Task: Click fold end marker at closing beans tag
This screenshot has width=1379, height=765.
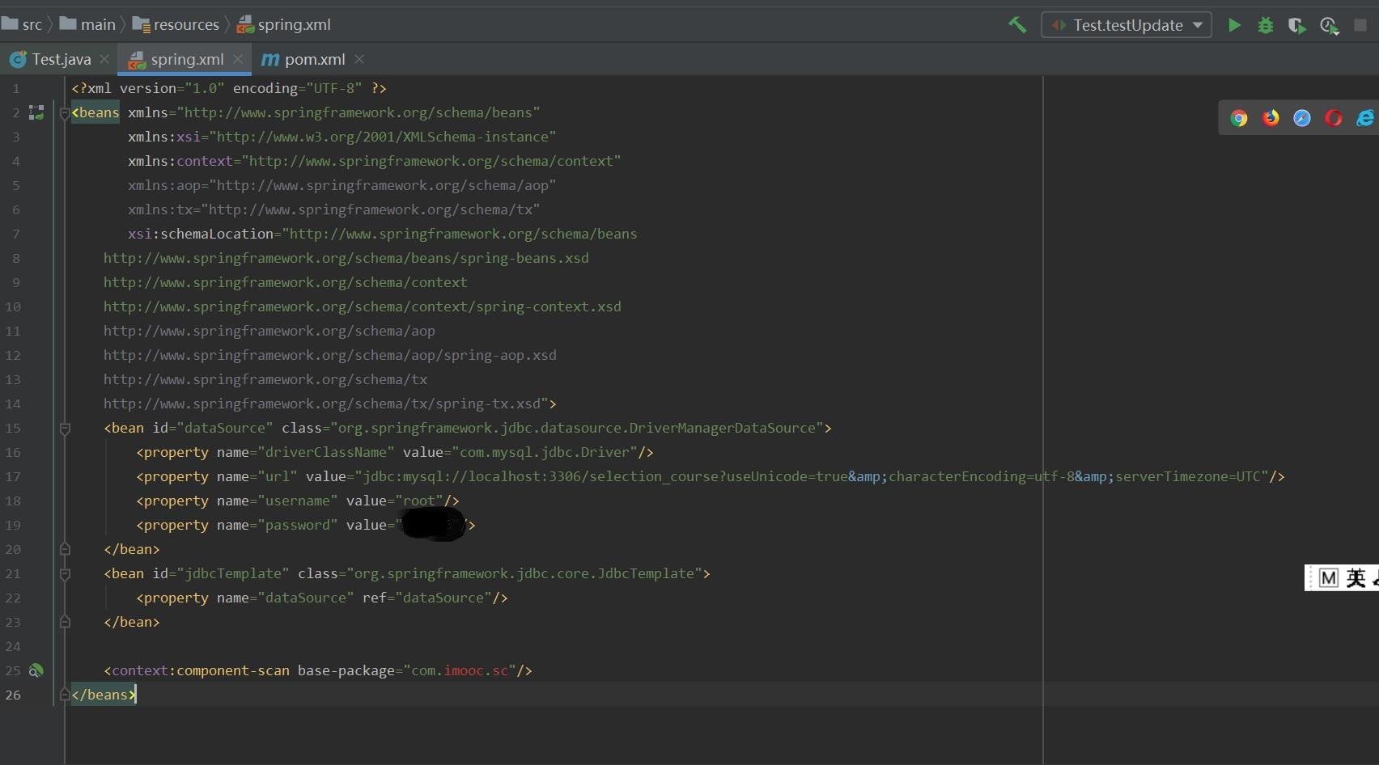Action: 65,695
